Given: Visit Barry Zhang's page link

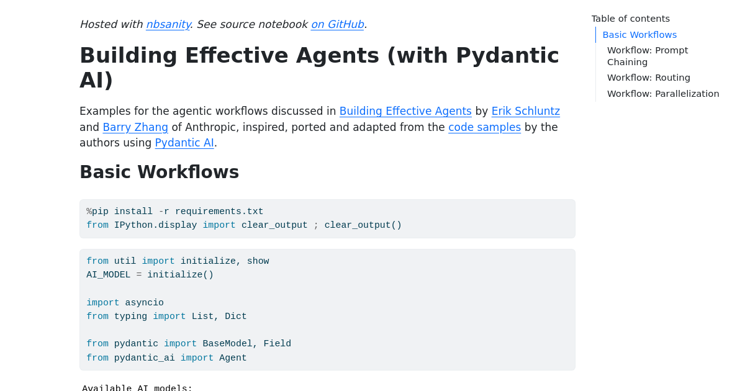Looking at the screenshot, I should pyautogui.click(x=135, y=127).
